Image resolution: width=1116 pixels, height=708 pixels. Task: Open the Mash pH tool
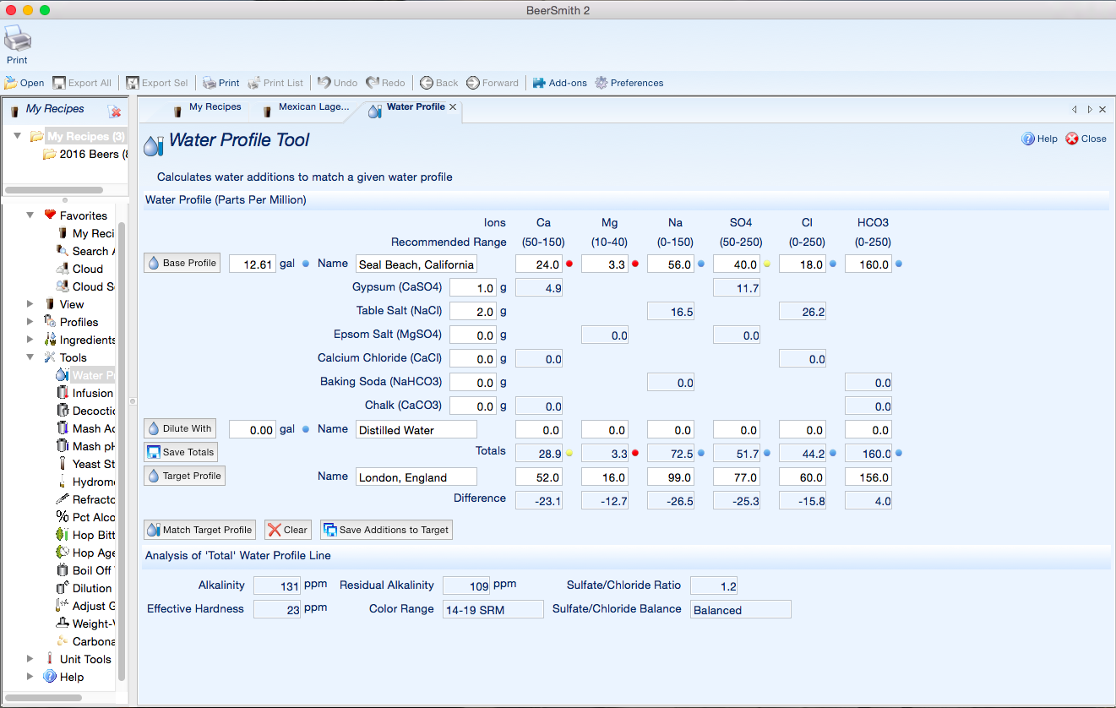[x=85, y=446]
